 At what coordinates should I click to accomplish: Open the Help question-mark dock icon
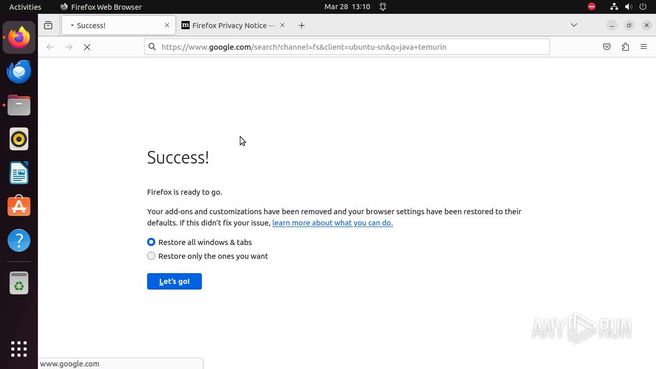pyautogui.click(x=19, y=240)
